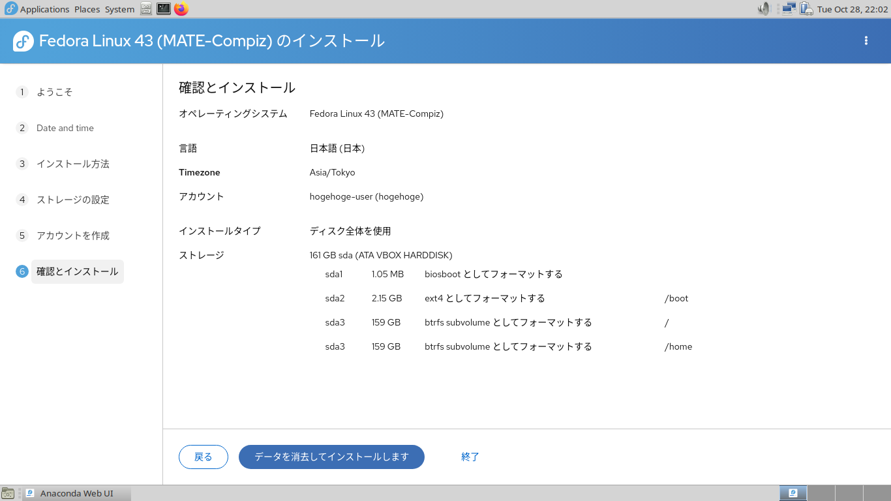This screenshot has height=501, width=891.
Task: Open the network connections applet
Action: point(789,9)
